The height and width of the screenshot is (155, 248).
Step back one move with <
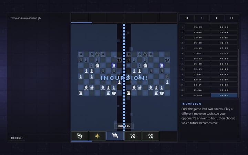click(x=201, y=18)
